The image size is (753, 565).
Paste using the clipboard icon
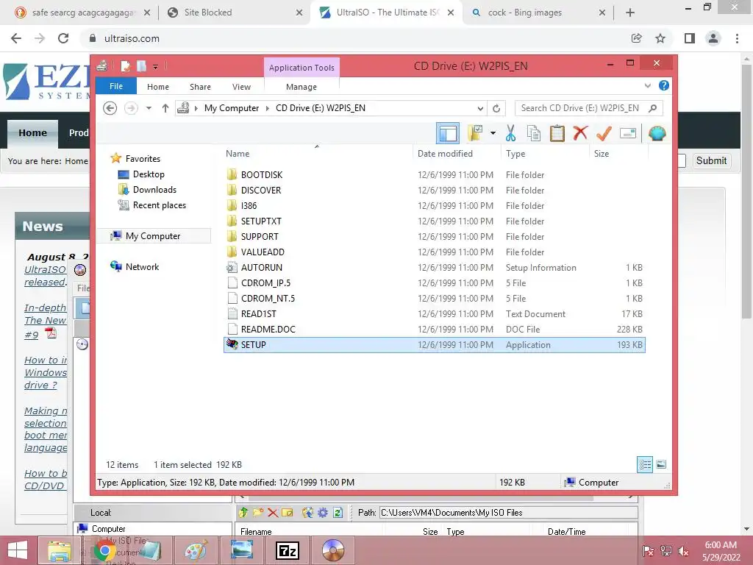click(557, 133)
